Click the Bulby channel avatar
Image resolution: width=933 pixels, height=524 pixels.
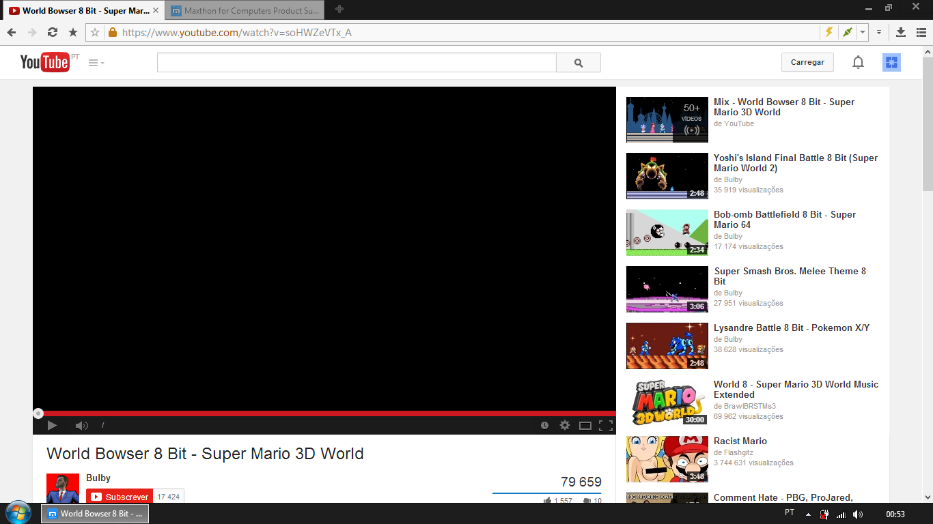click(x=63, y=489)
